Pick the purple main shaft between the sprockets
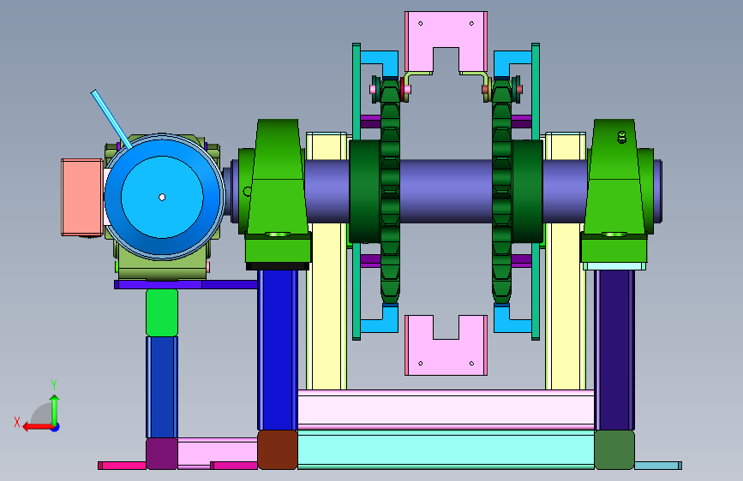 446,191
